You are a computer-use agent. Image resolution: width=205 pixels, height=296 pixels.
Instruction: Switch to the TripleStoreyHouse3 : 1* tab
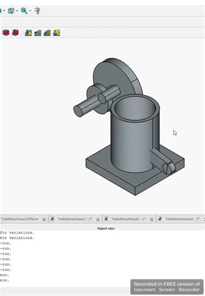pos(182,219)
